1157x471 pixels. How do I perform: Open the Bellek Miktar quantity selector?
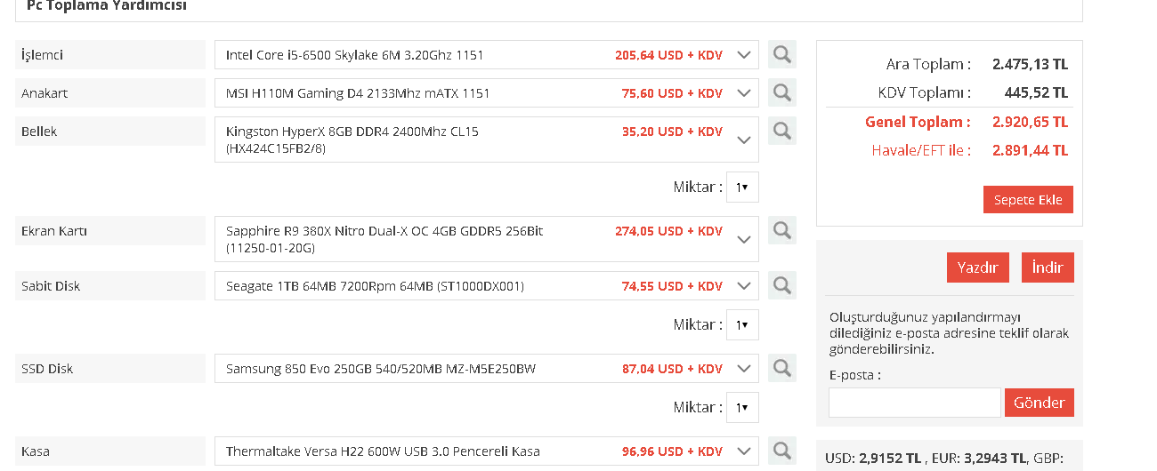(x=742, y=188)
